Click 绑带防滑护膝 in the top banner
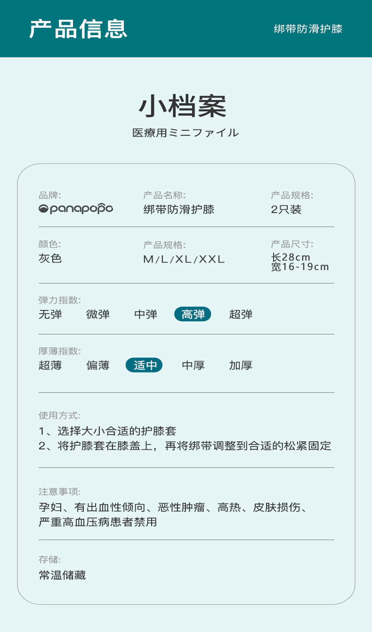372x632 pixels. click(x=308, y=29)
